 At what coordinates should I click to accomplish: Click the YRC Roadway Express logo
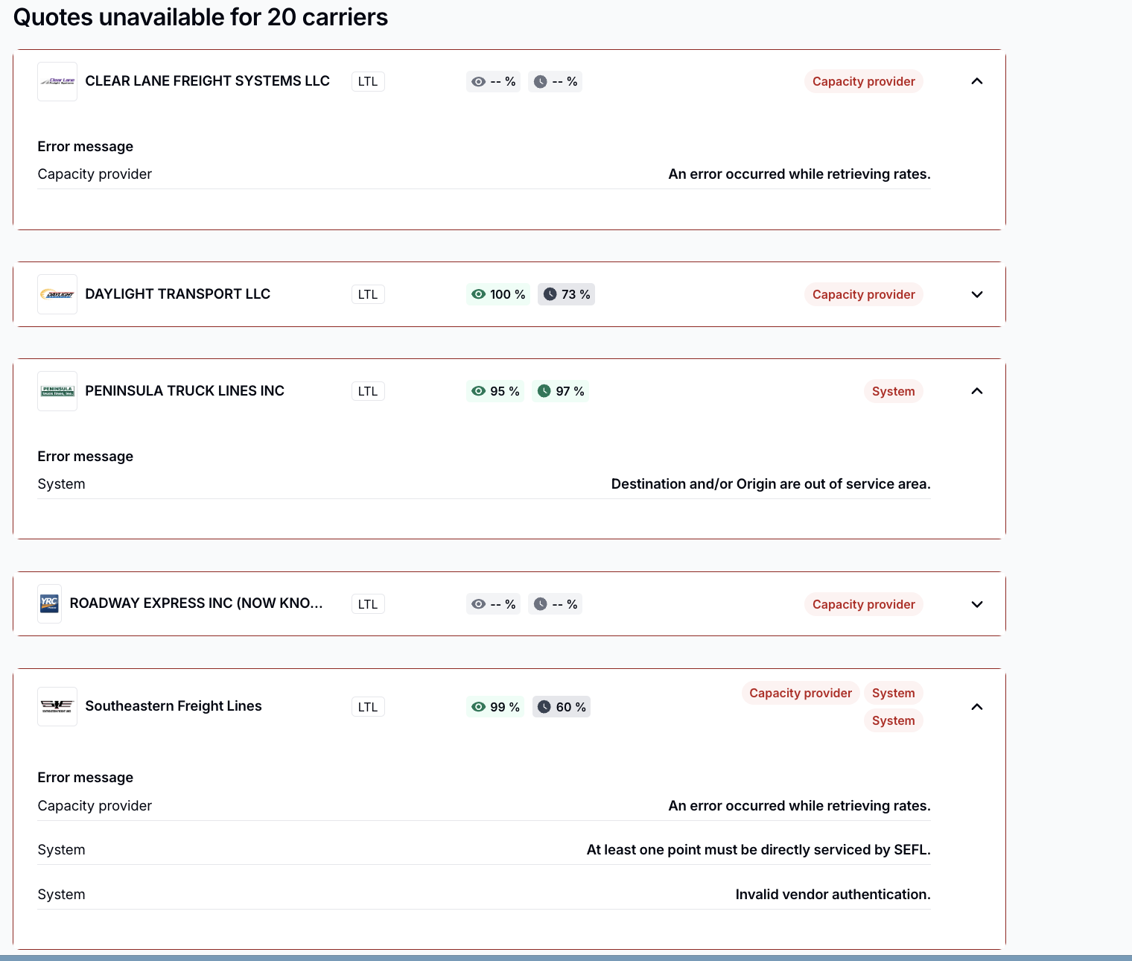tap(49, 603)
